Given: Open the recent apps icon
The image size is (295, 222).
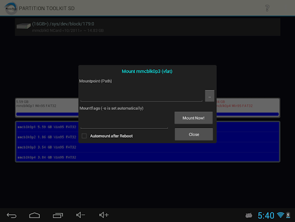Looking at the screenshot, I should (58, 215).
